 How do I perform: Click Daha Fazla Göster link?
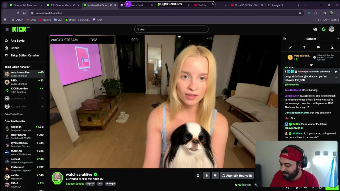(x=14, y=114)
